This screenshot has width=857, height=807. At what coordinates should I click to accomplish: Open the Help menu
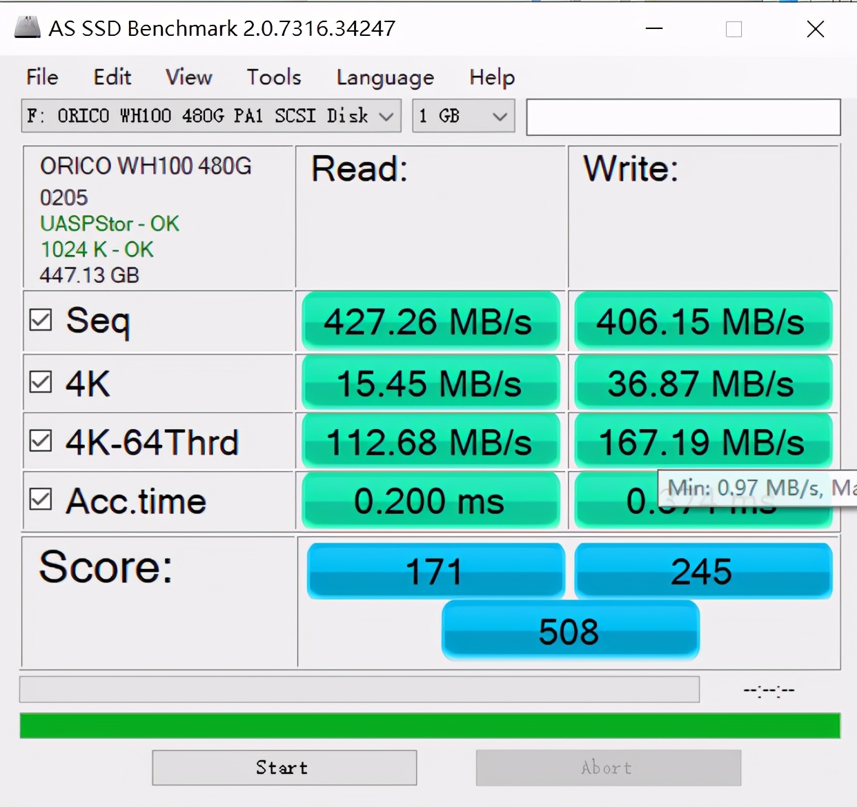click(x=492, y=77)
